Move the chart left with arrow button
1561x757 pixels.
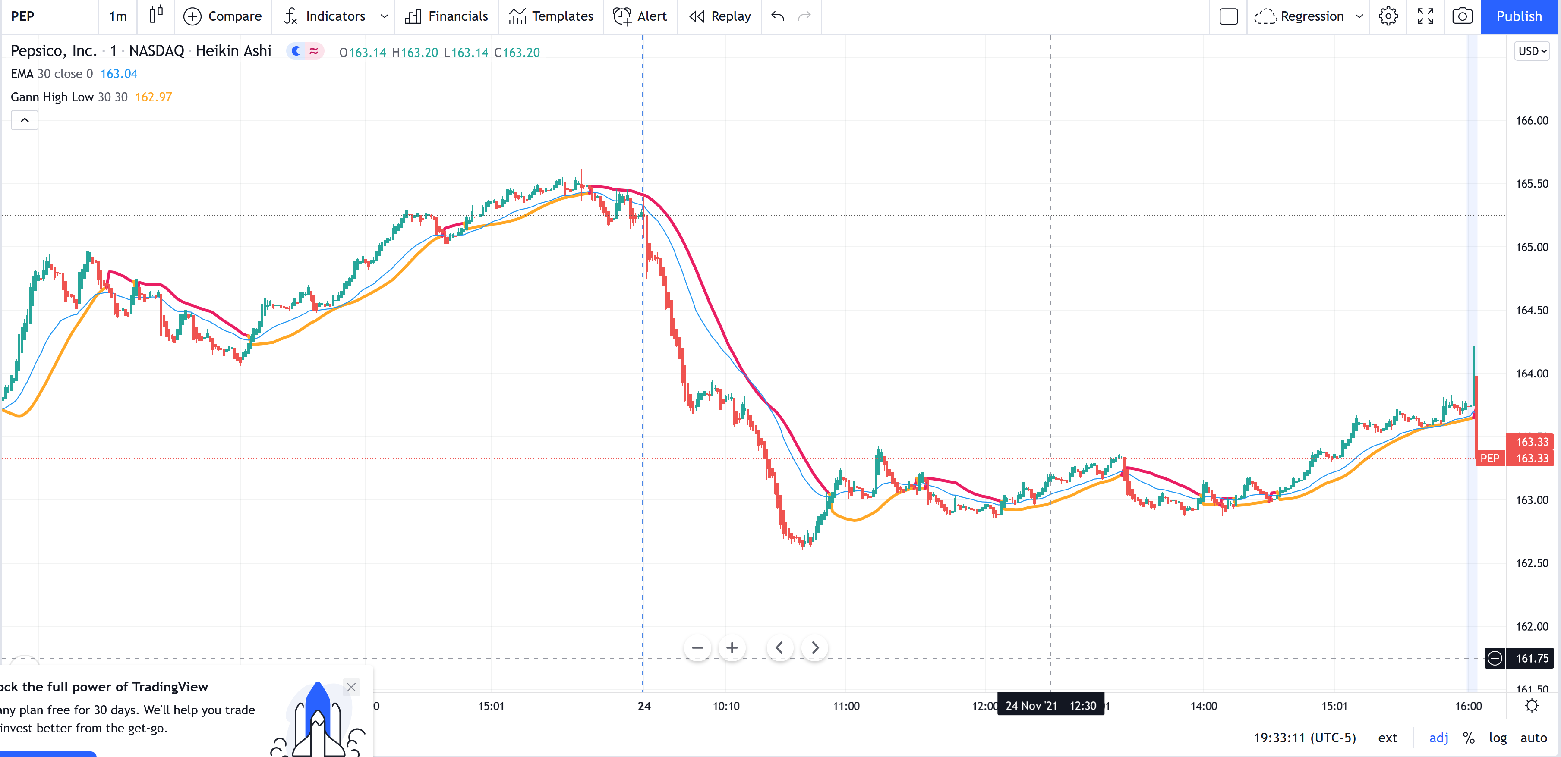pyautogui.click(x=780, y=648)
